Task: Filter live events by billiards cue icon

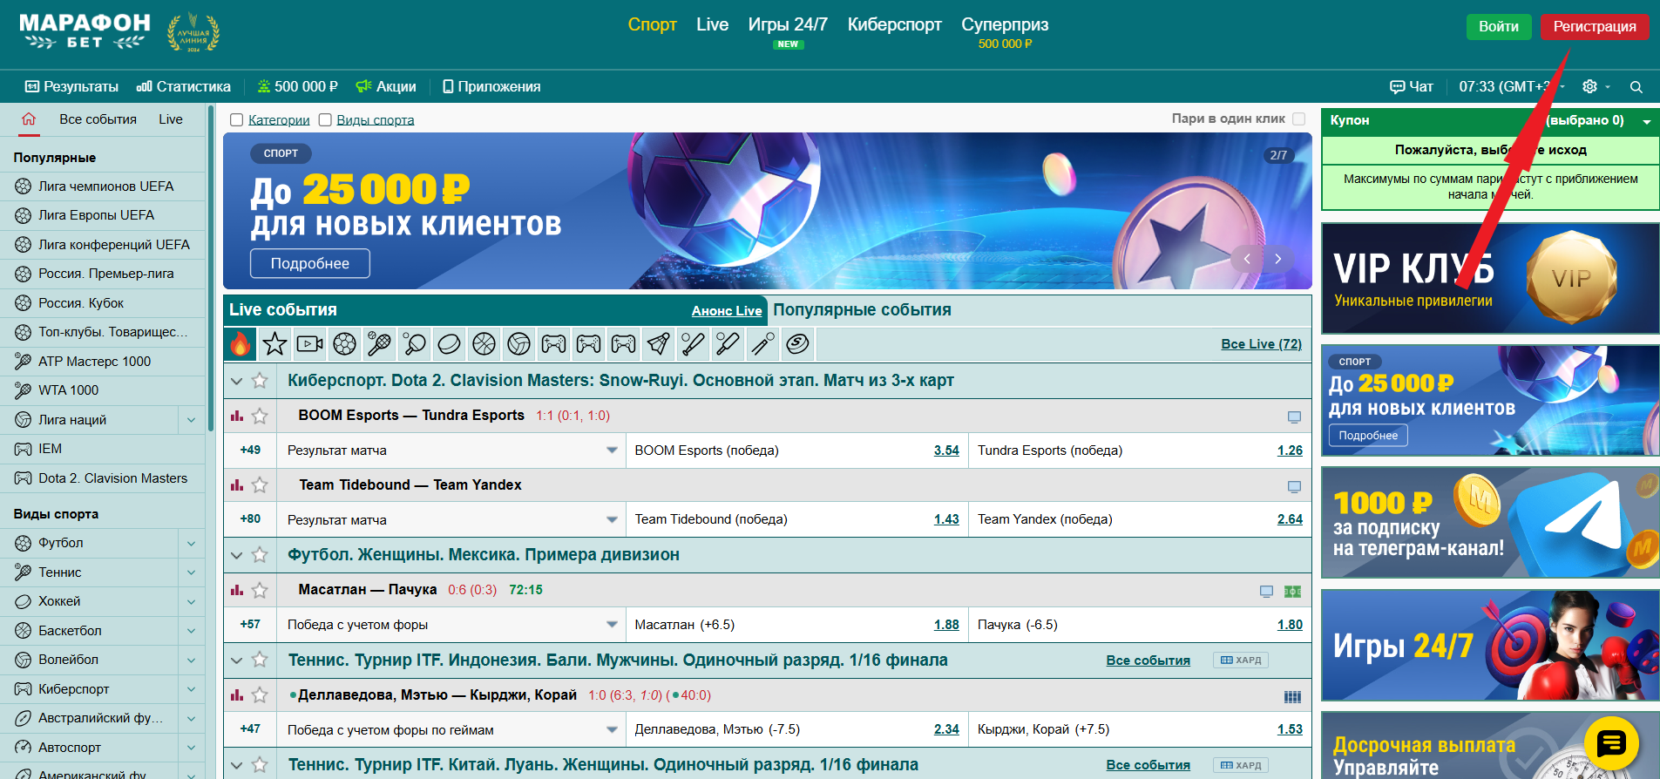Action: [763, 344]
